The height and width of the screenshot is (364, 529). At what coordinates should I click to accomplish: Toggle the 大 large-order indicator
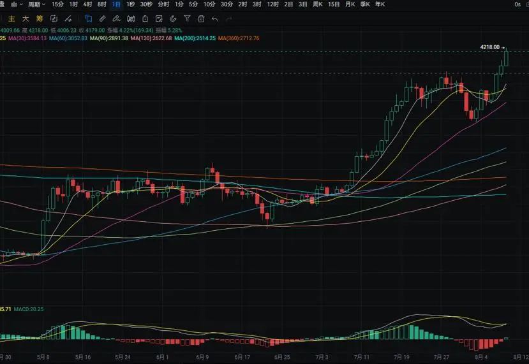[26, 19]
